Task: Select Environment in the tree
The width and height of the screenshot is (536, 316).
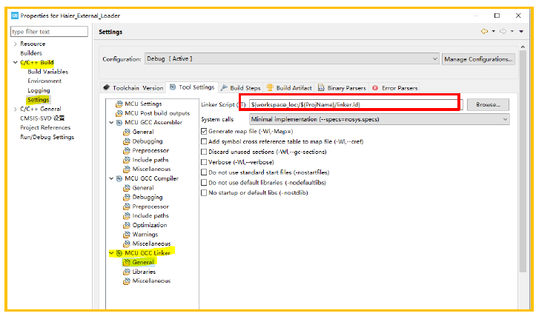Action: tap(44, 81)
